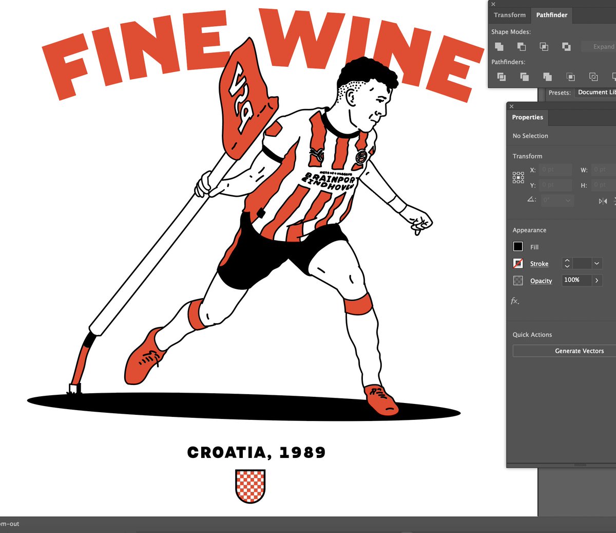Open the fx effects menu icon
Viewport: 616px width, 533px height.
[x=515, y=301]
